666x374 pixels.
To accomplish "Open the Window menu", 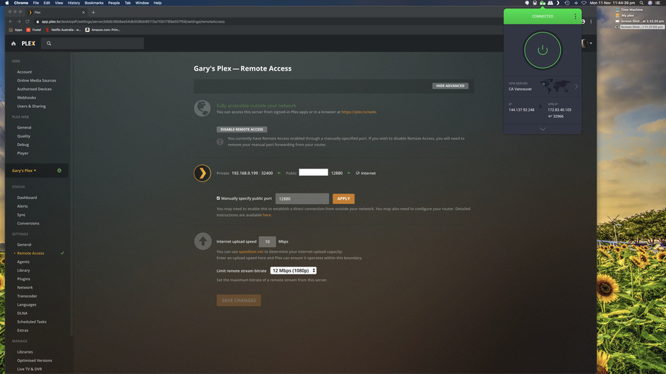I will (x=142, y=3).
